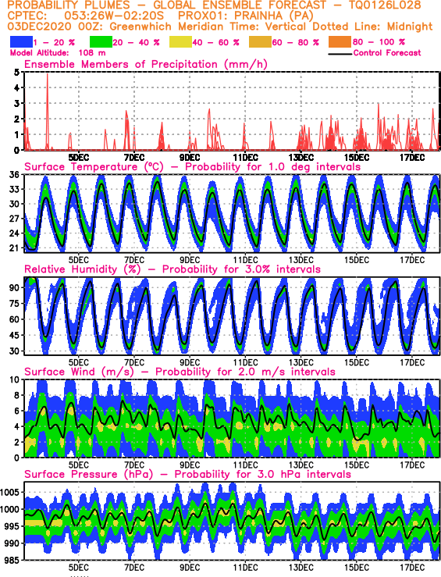Viewport: 441px width, 577px height.
Task: Click the black Control Forecast legend line
Action: coord(340,54)
